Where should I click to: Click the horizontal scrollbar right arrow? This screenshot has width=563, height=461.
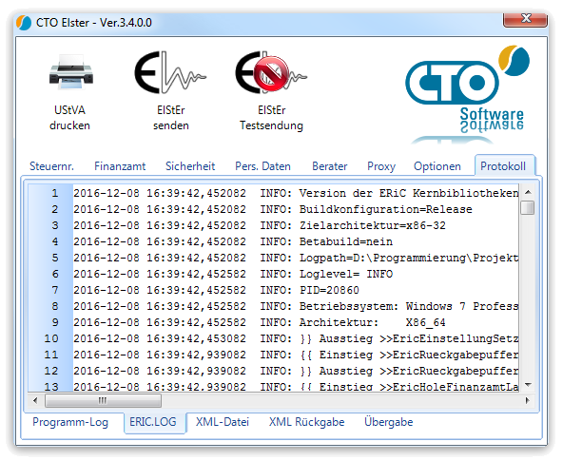point(528,401)
